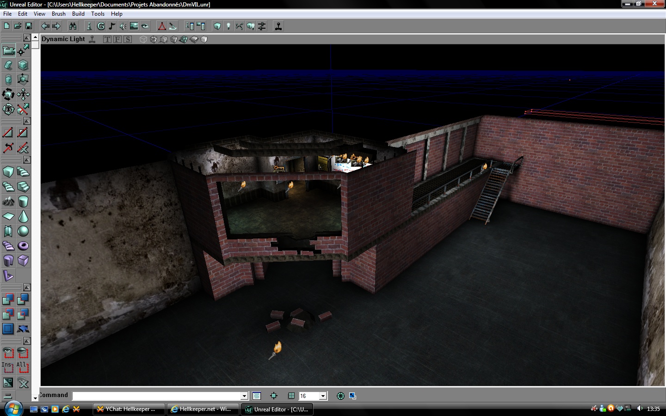Viewport: 666px width, 416px height.
Task: Select the Cylinder brush builder
Action: 23,202
